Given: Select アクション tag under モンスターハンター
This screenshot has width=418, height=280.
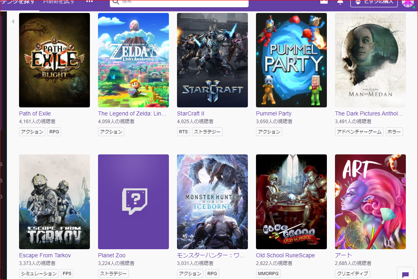Looking at the screenshot, I should pyautogui.click(x=190, y=274).
